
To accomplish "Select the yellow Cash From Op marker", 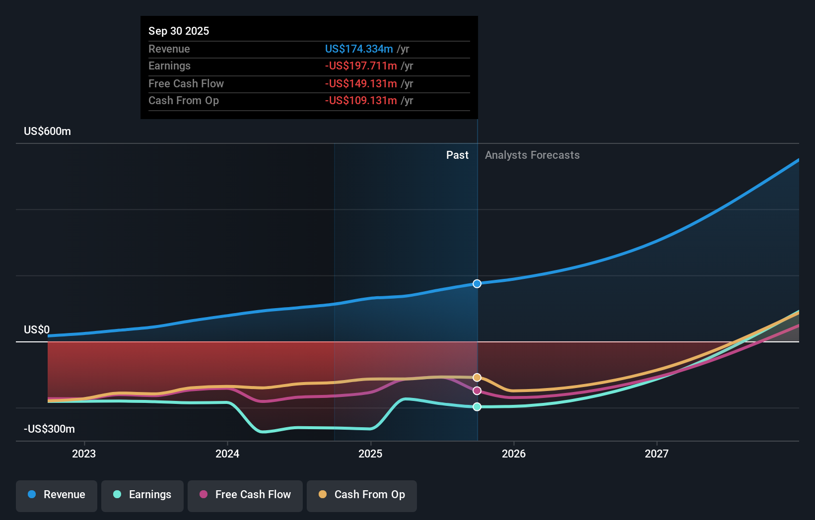I will [x=476, y=377].
